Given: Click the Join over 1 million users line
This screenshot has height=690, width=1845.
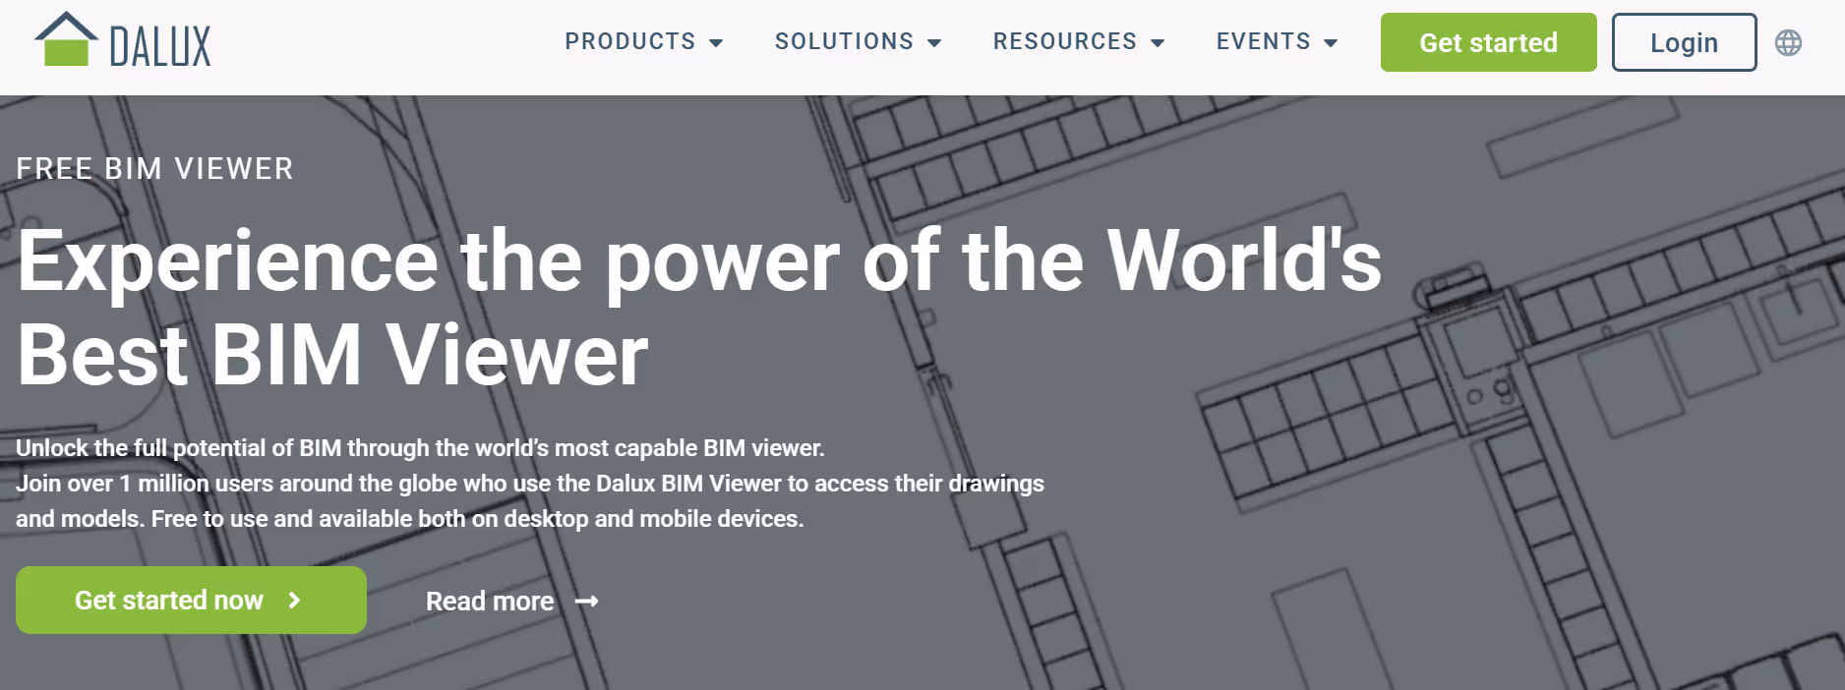Looking at the screenshot, I should pyautogui.click(x=530, y=484).
